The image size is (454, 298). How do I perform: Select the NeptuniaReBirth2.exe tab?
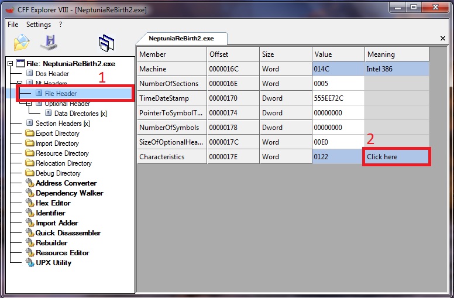(181, 38)
